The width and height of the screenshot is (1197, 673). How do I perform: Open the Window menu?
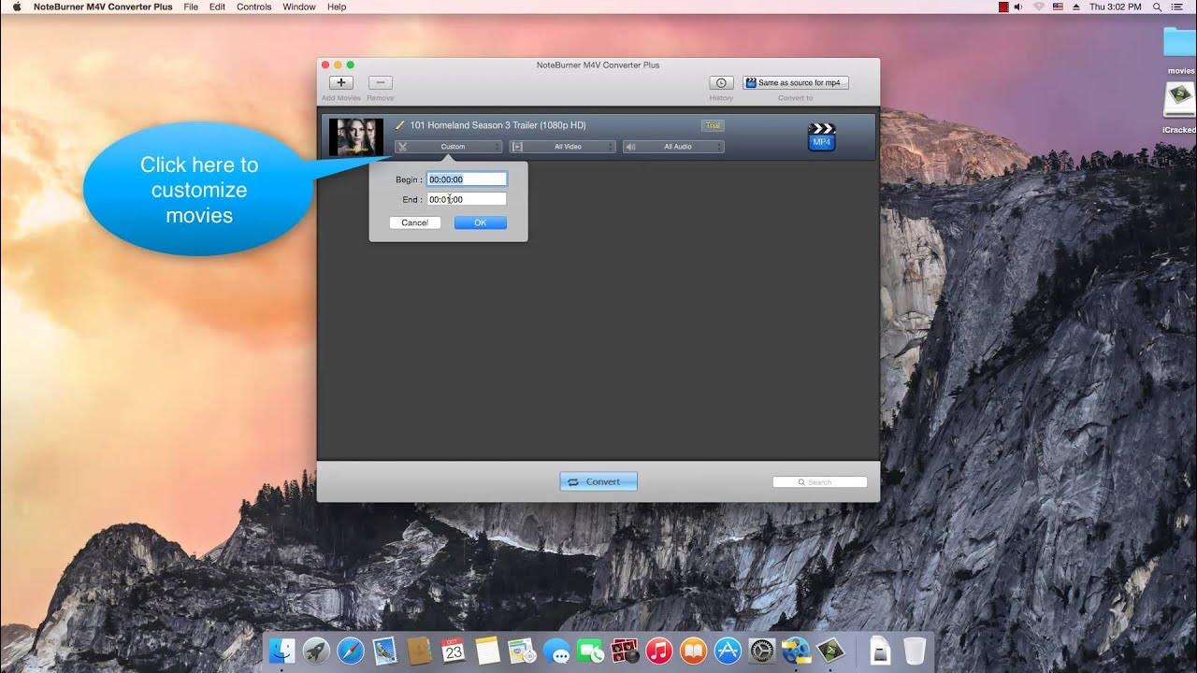(x=299, y=7)
